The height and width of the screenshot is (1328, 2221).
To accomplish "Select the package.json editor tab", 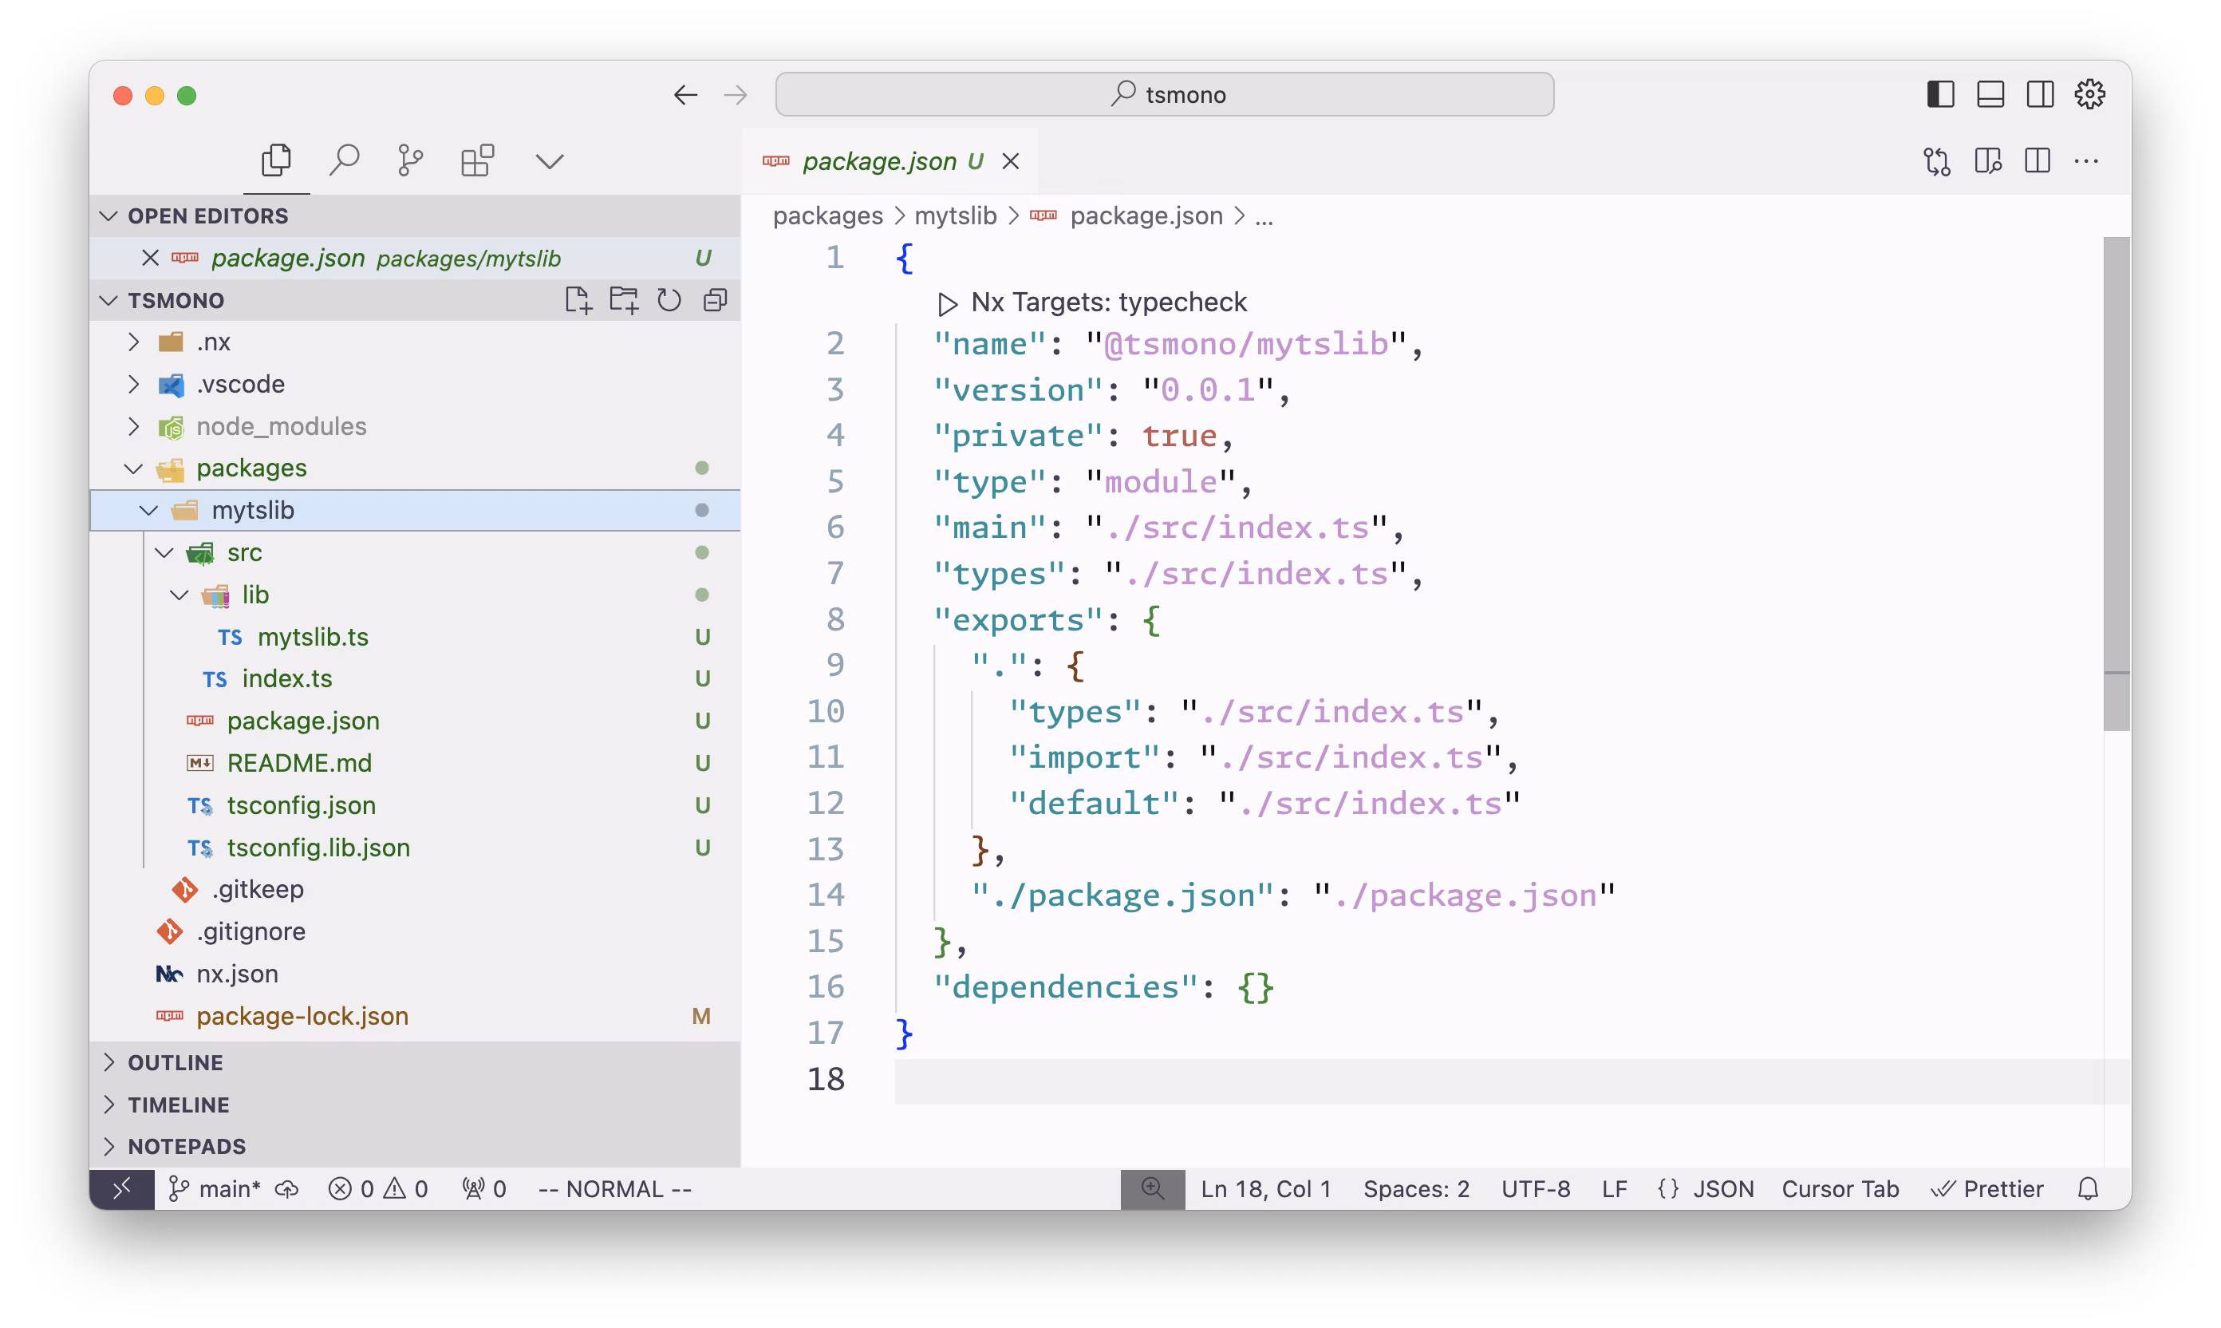I will pos(878,161).
